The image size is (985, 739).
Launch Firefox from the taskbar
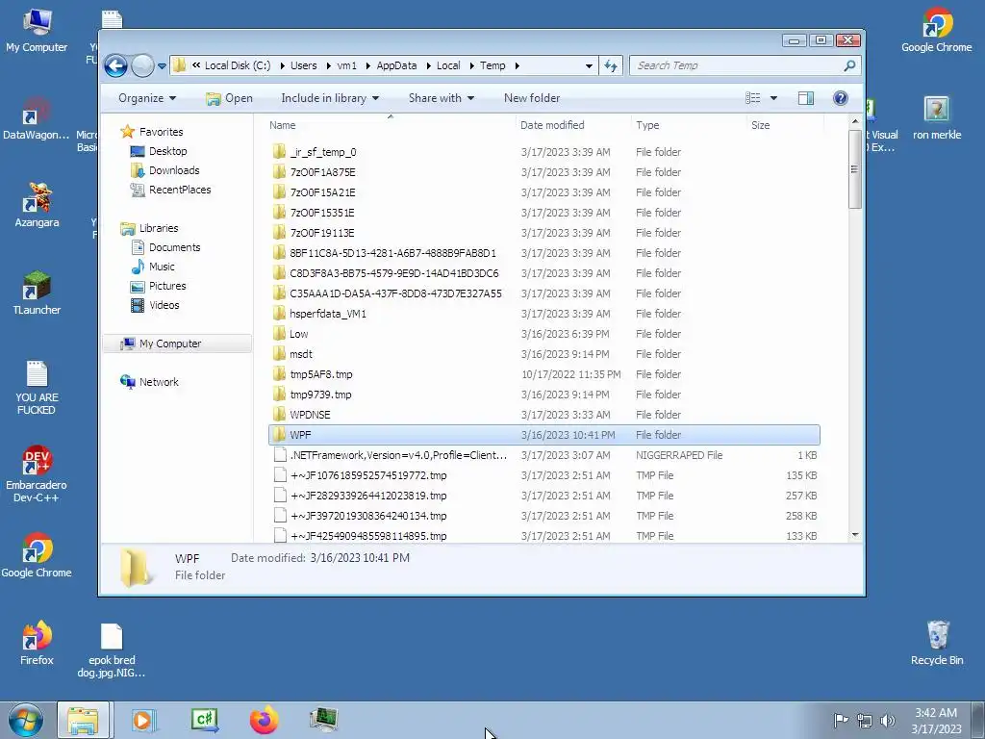(264, 720)
